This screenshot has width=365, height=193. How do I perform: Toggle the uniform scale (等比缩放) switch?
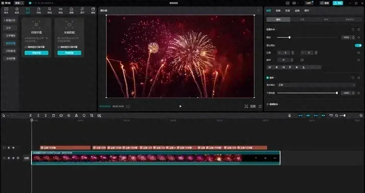(358, 46)
